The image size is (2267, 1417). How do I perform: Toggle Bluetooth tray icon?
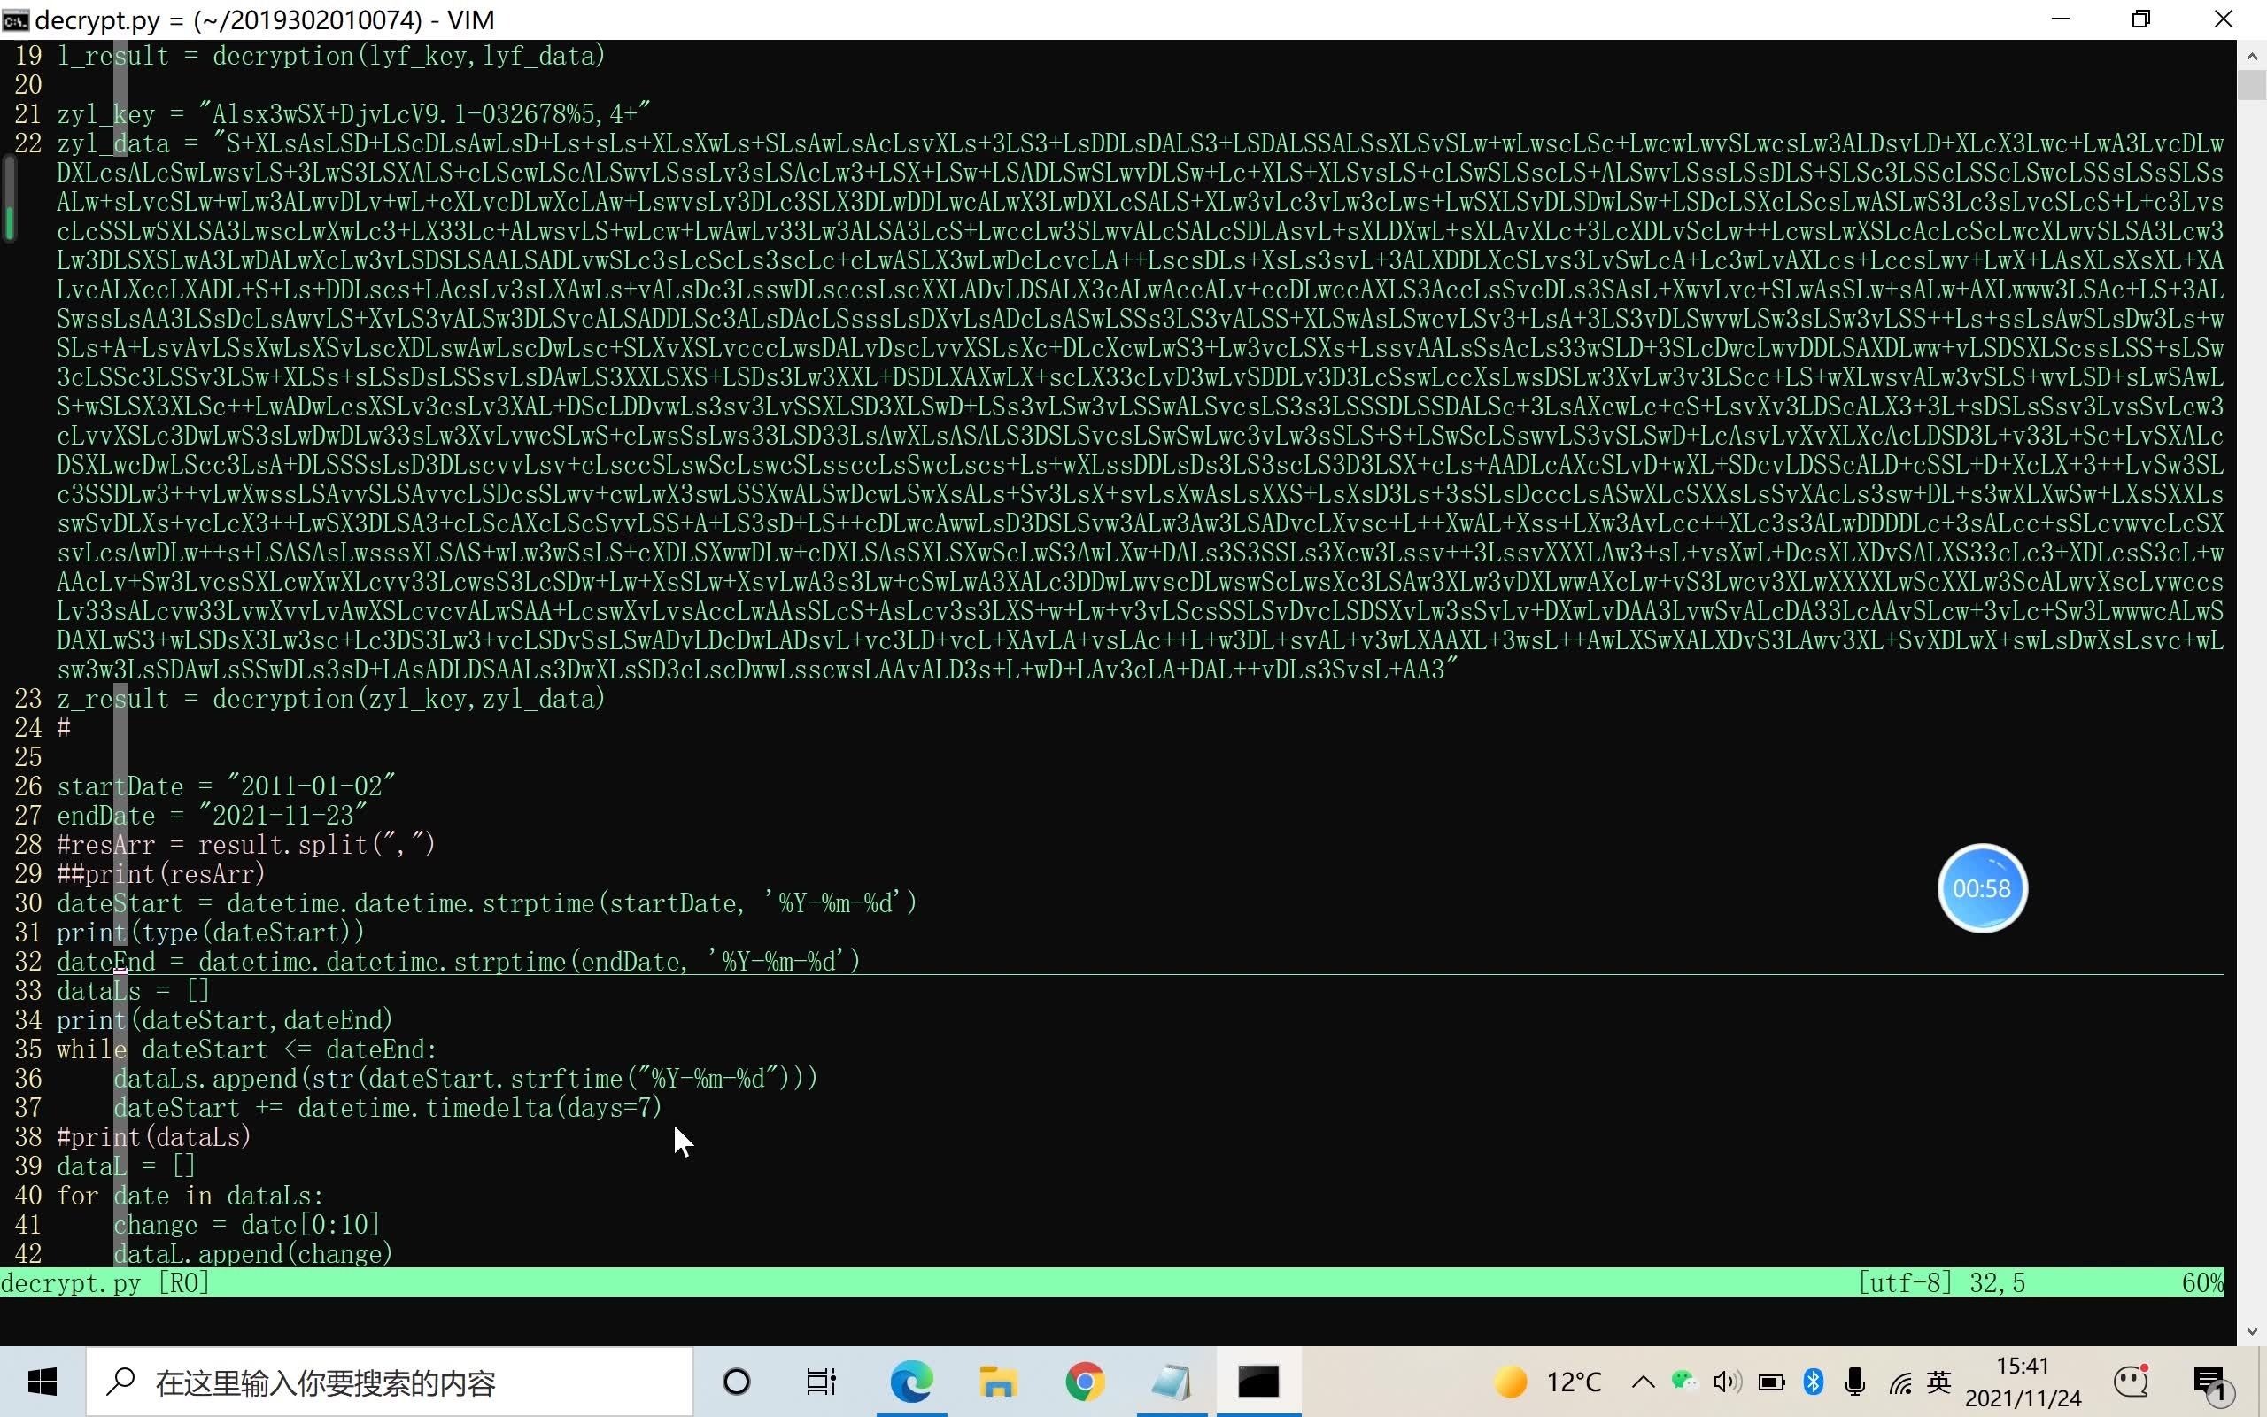point(1814,1382)
